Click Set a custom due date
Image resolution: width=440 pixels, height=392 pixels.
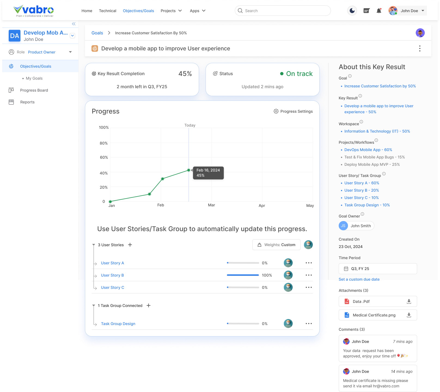(x=359, y=279)
